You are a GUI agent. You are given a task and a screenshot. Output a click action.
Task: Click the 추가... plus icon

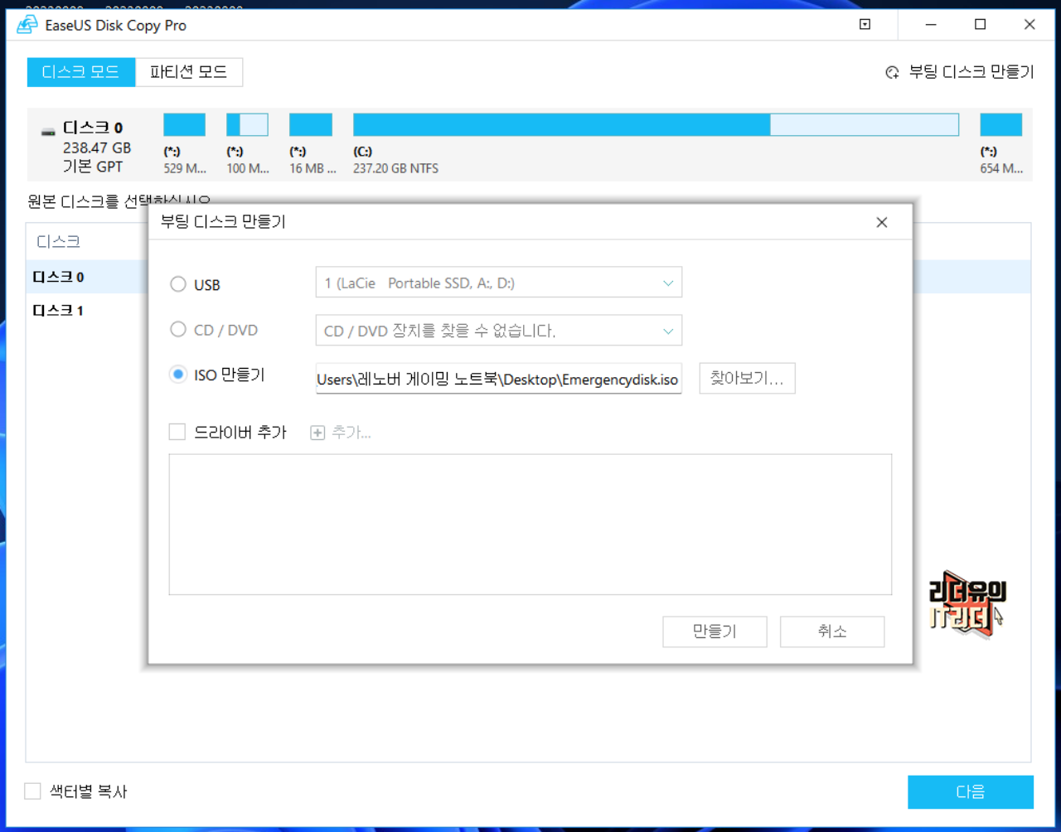317,433
